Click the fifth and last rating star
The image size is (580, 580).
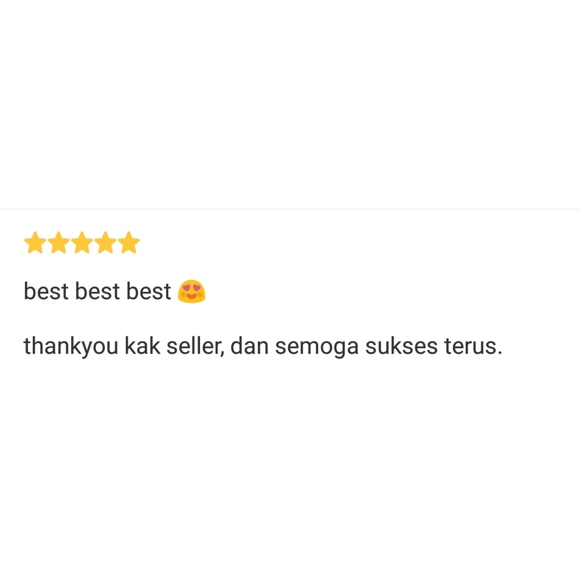click(x=129, y=242)
